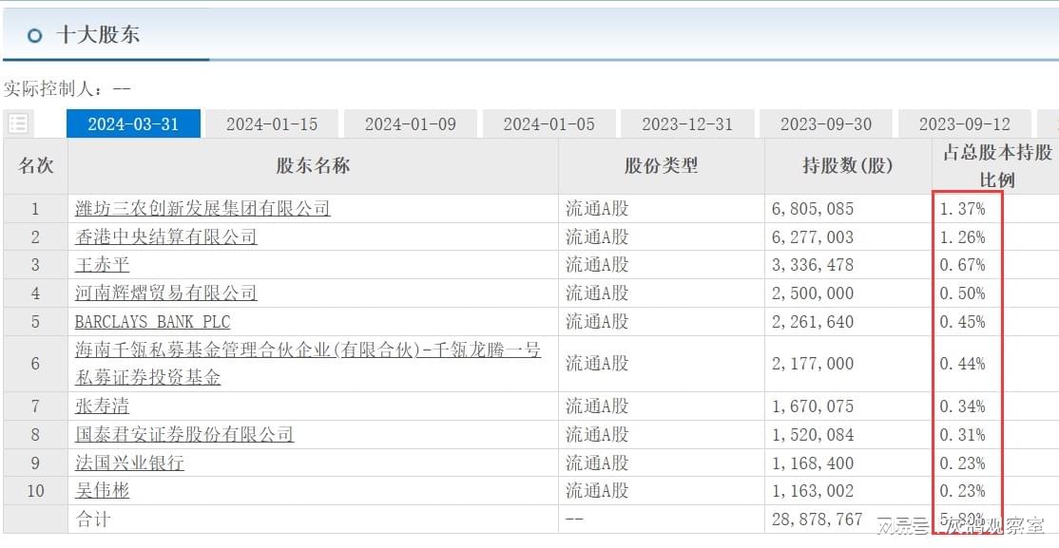Screen dimensions: 1059x548
Task: Open 潍坊三农创新发展集团有限公司 shareholder link
Action: [202, 209]
